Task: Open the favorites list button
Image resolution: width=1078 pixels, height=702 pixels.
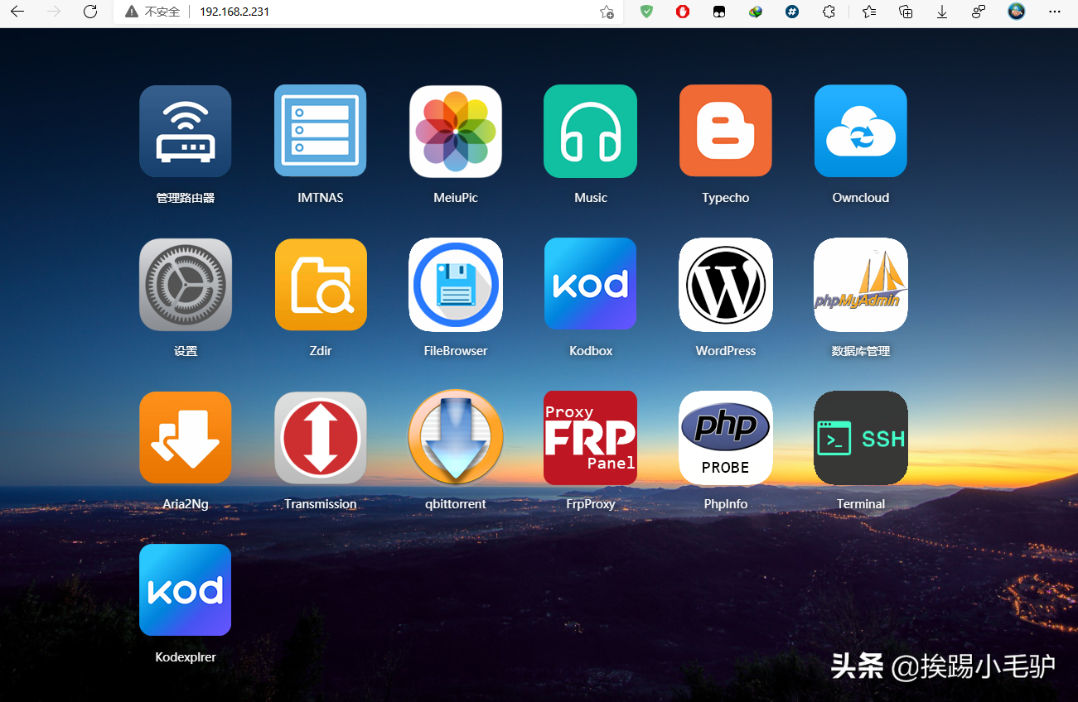Action: click(x=869, y=12)
